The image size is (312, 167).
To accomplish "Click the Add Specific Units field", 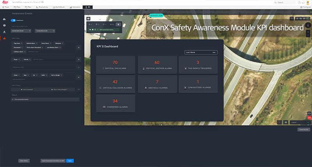I will 43,67.
